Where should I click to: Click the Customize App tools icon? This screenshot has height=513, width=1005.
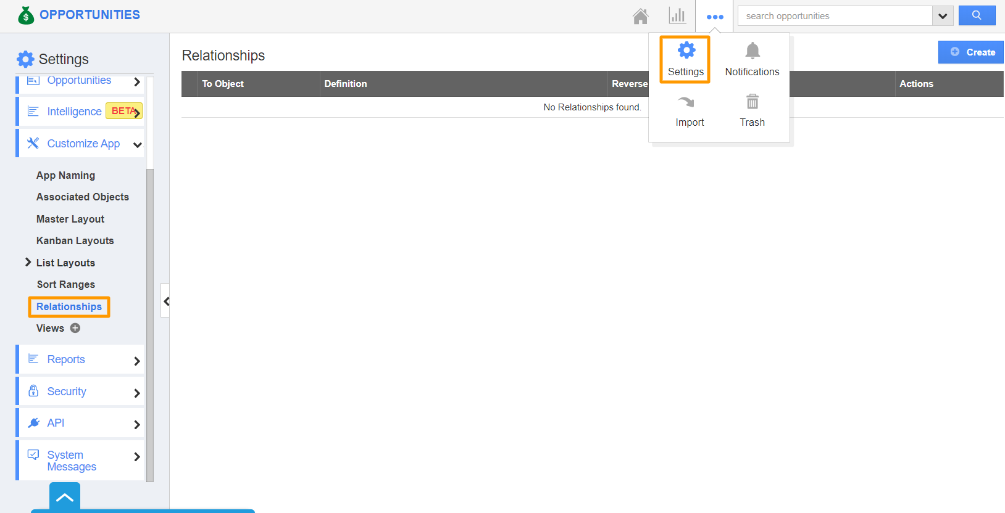coord(33,143)
